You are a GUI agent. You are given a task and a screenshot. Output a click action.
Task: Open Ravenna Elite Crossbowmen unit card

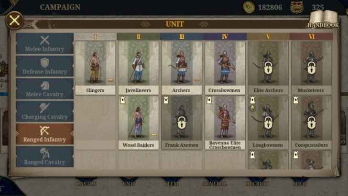[x=225, y=123]
